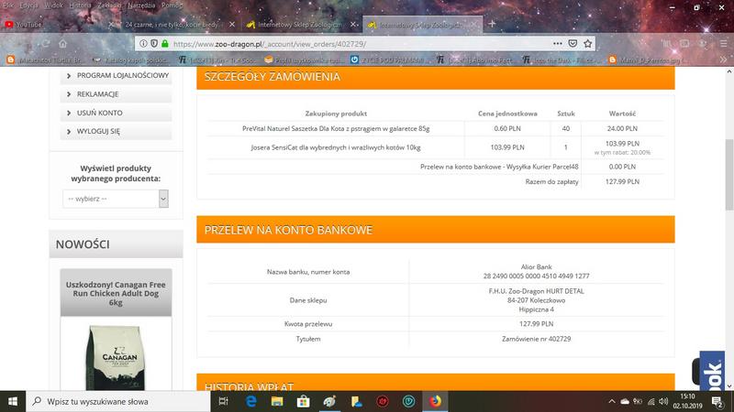
Task: Click WYLOGUJ SIĘ to log out
Action: coord(117,131)
